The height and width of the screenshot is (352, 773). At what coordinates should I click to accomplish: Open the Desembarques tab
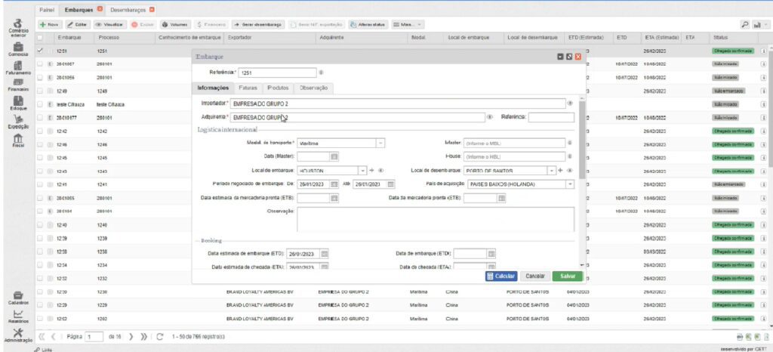[x=127, y=9]
